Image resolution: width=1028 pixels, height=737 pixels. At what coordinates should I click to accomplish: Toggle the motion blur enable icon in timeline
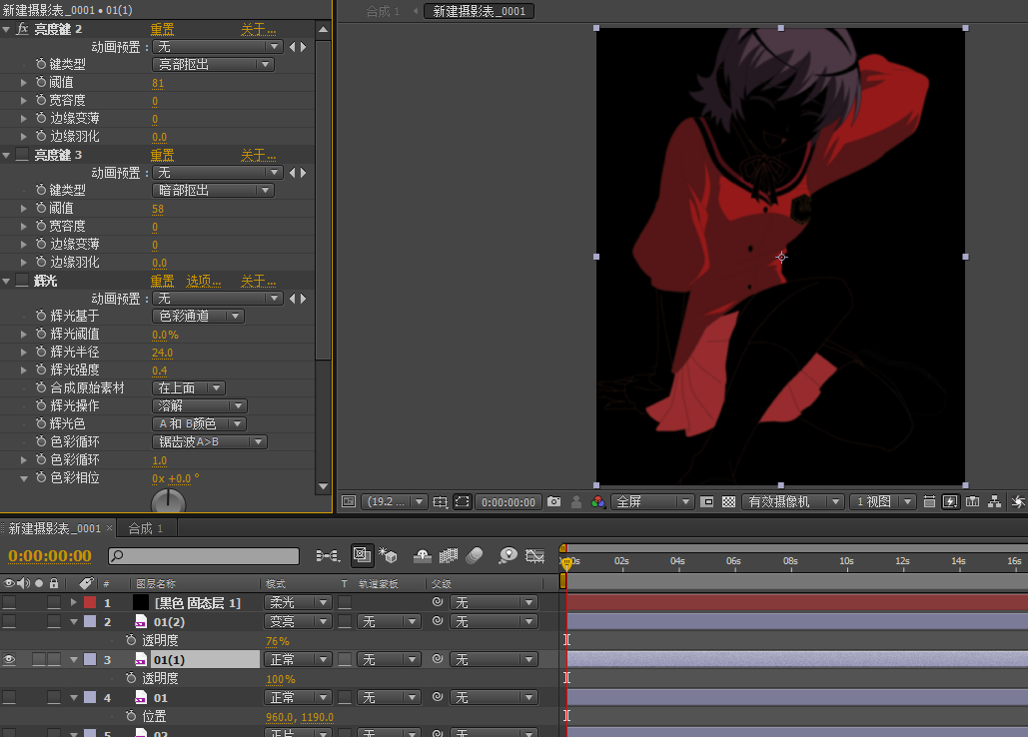tap(475, 555)
